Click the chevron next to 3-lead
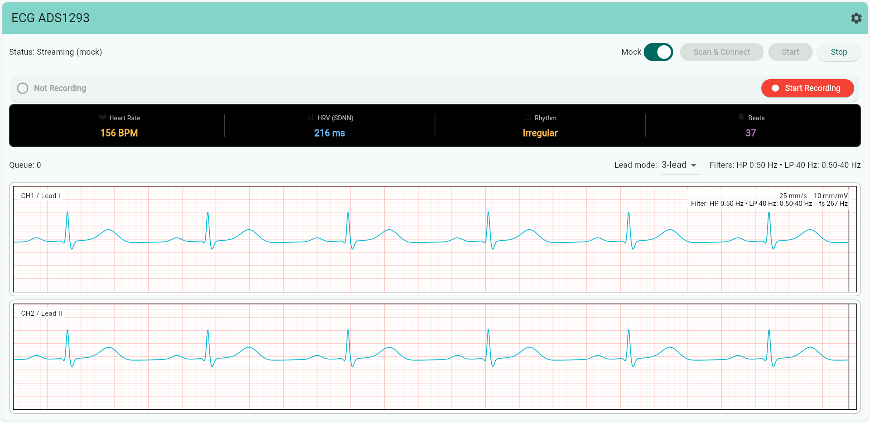This screenshot has height=422, width=870. [x=693, y=165]
